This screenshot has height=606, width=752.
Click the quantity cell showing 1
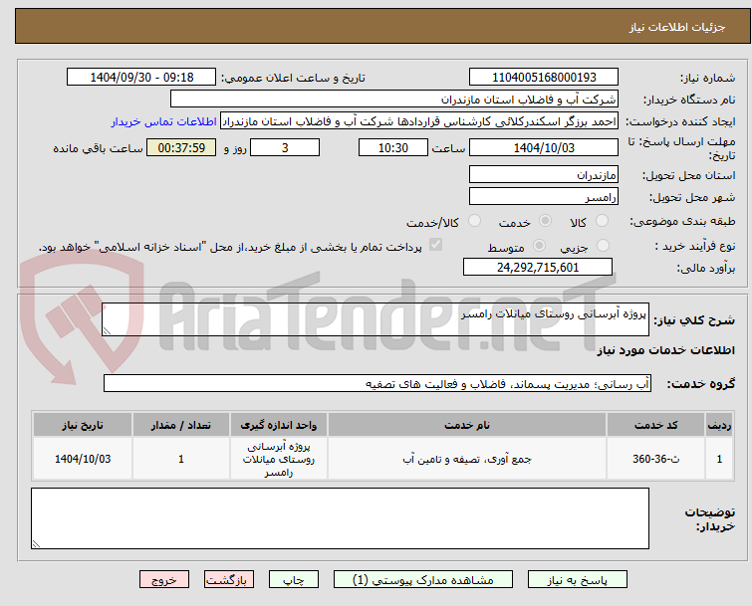[181, 459]
